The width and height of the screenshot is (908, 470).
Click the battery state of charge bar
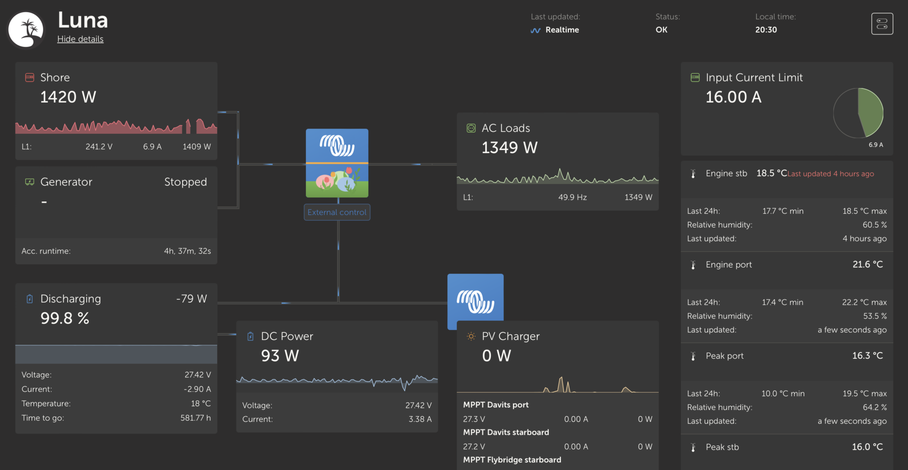click(116, 354)
